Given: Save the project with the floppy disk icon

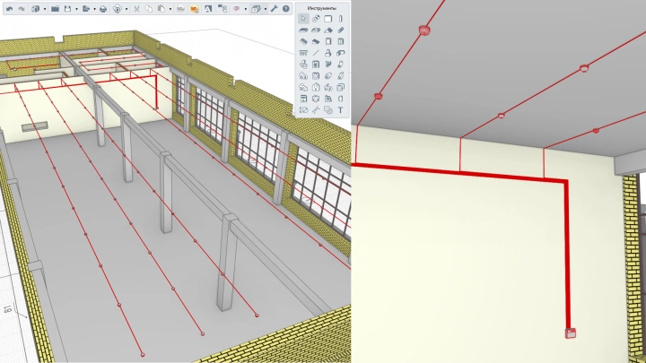Looking at the screenshot, I should coord(67,8).
